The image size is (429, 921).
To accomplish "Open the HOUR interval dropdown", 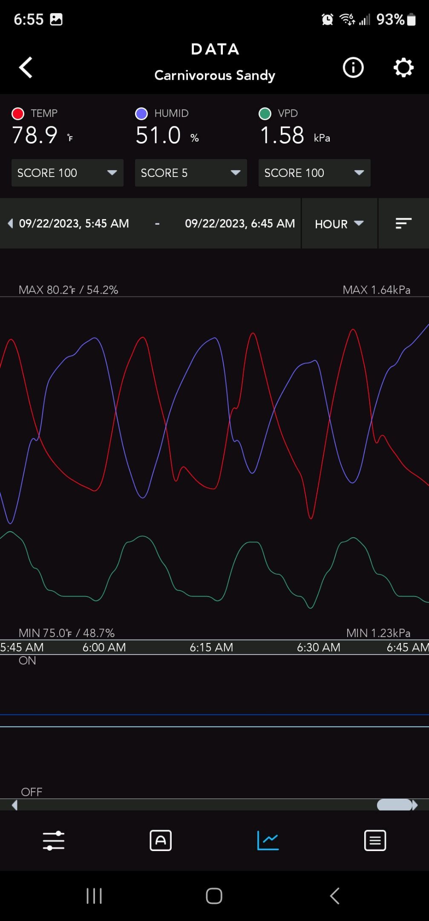I will [x=340, y=223].
